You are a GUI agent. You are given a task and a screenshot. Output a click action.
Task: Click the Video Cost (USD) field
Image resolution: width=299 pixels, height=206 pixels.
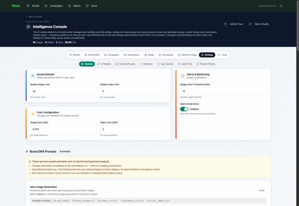click(134, 129)
